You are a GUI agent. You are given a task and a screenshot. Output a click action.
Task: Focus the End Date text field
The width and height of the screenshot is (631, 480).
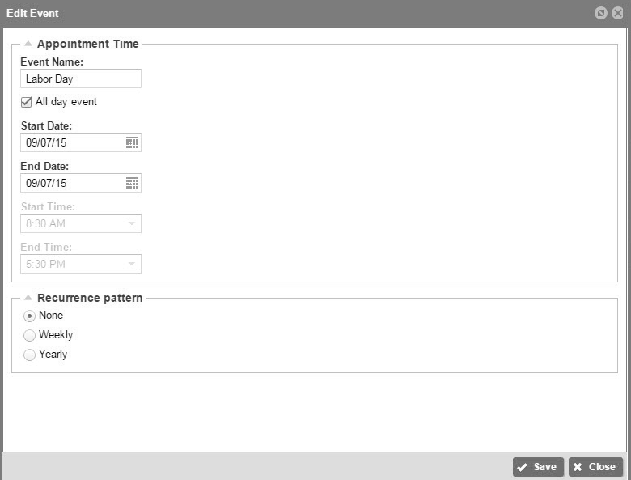coord(73,183)
